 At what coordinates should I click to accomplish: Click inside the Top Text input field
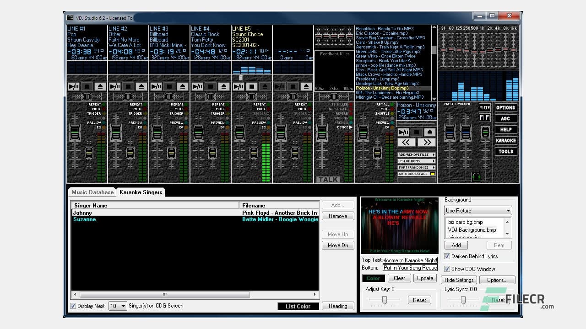point(410,260)
